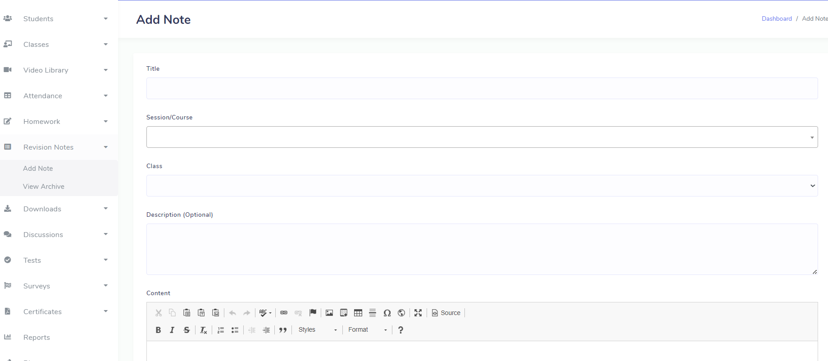The height and width of the screenshot is (361, 828).
Task: Expand the Class select box
Action: 482,186
